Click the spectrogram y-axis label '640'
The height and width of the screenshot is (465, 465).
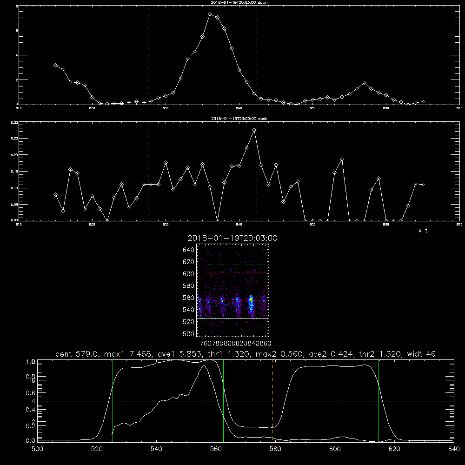189,250
